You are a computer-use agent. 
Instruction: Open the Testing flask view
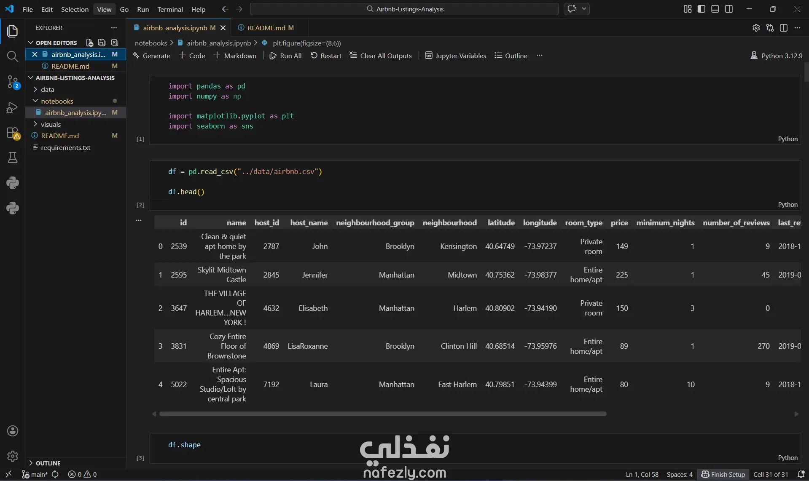(x=12, y=158)
